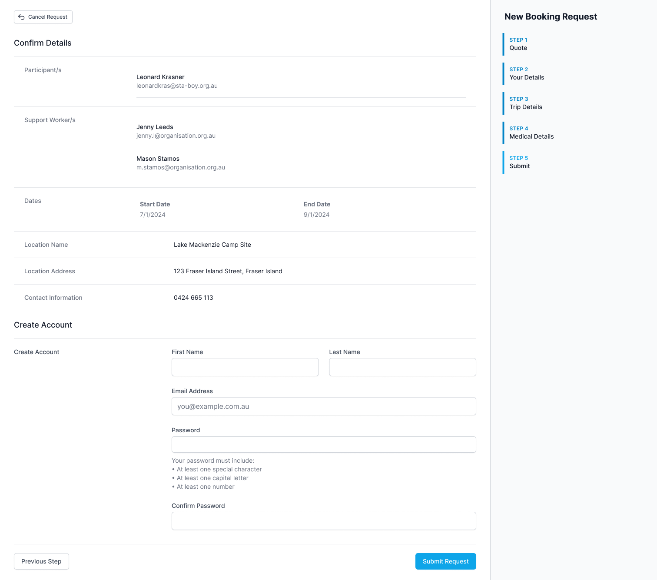657x580 pixels.
Task: Click the Location Name row label
Action: [x=46, y=245]
